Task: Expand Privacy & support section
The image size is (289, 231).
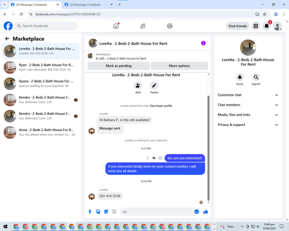Action: point(248,125)
